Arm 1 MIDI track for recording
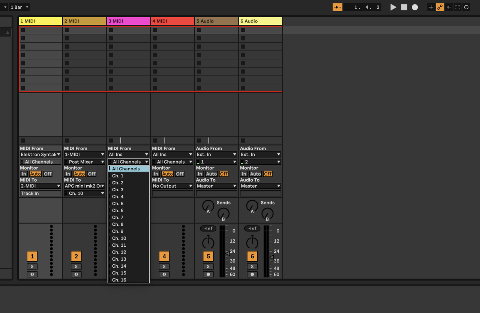480x313 pixels. [32, 274]
